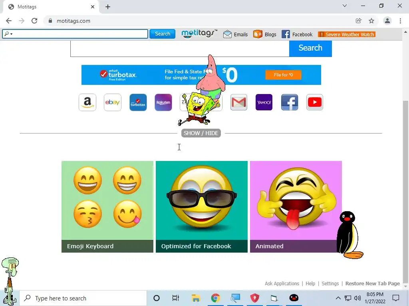Open Chrome from the taskbar
Image resolution: width=409 pixels, height=306 pixels.
pyautogui.click(x=215, y=298)
